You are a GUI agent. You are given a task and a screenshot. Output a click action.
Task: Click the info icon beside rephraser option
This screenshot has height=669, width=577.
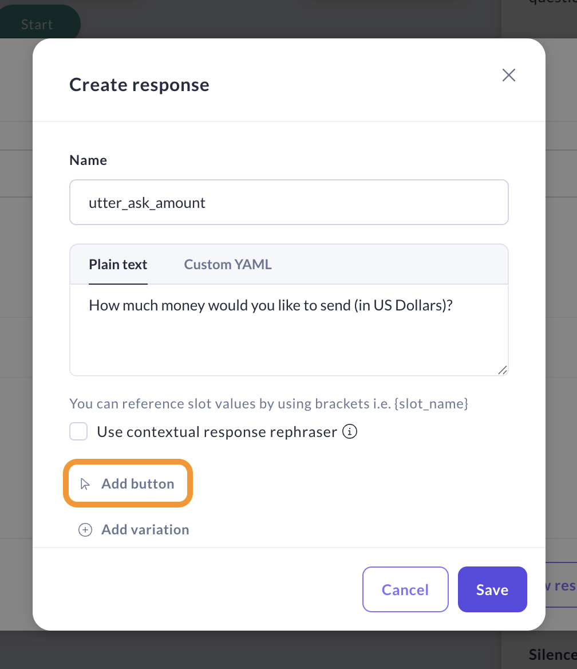(349, 431)
